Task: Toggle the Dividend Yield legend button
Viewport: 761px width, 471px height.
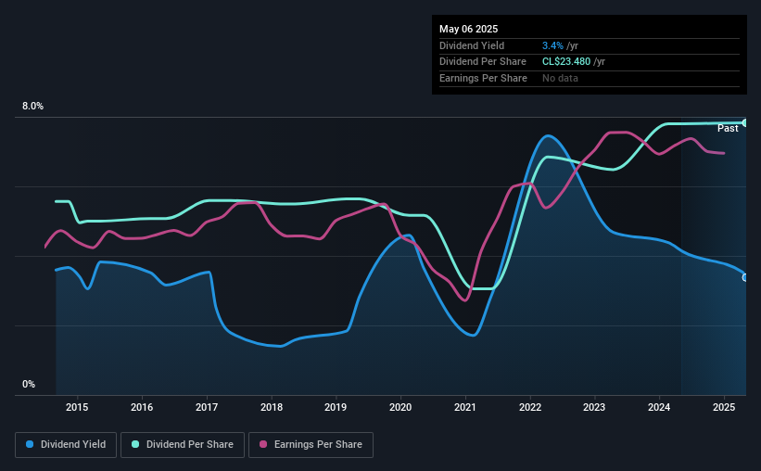Action: point(66,445)
